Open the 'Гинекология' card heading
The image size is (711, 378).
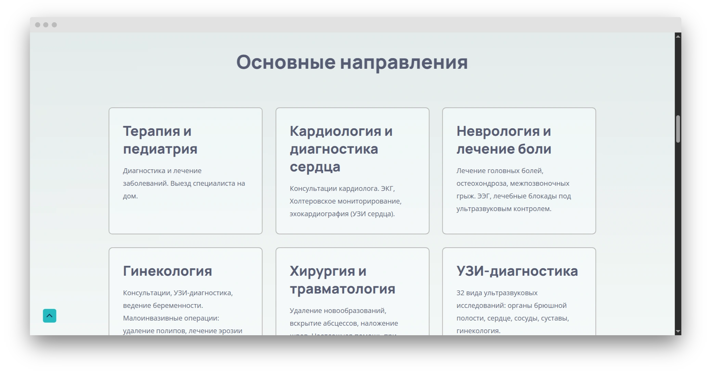[167, 271]
